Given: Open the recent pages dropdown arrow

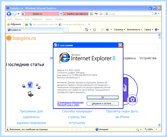Looking at the screenshot, I should point(18,14).
